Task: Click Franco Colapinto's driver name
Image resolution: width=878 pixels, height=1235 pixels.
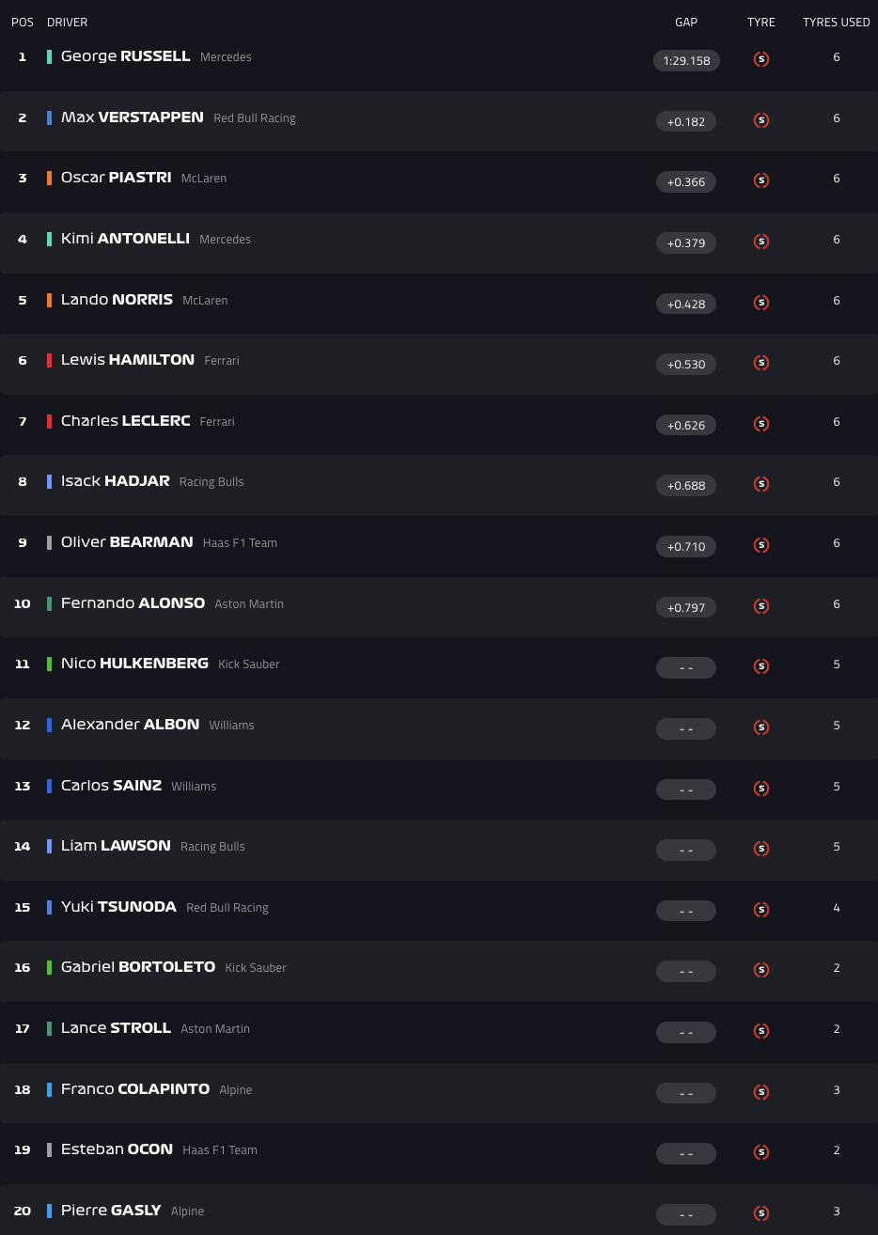Action: [x=135, y=1089]
